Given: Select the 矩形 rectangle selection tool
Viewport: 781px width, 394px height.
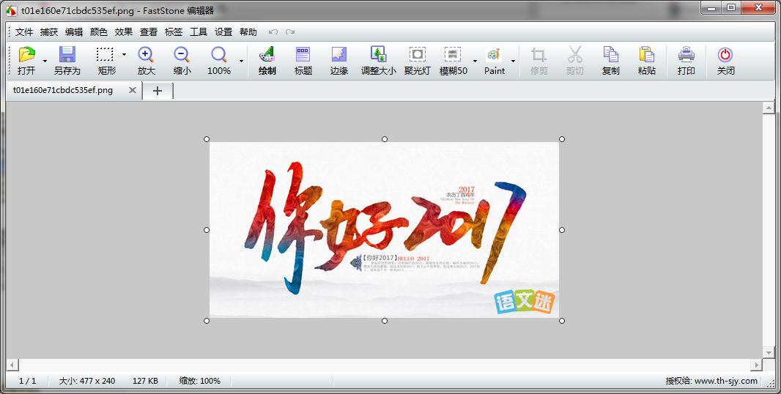Looking at the screenshot, I should click(106, 56).
